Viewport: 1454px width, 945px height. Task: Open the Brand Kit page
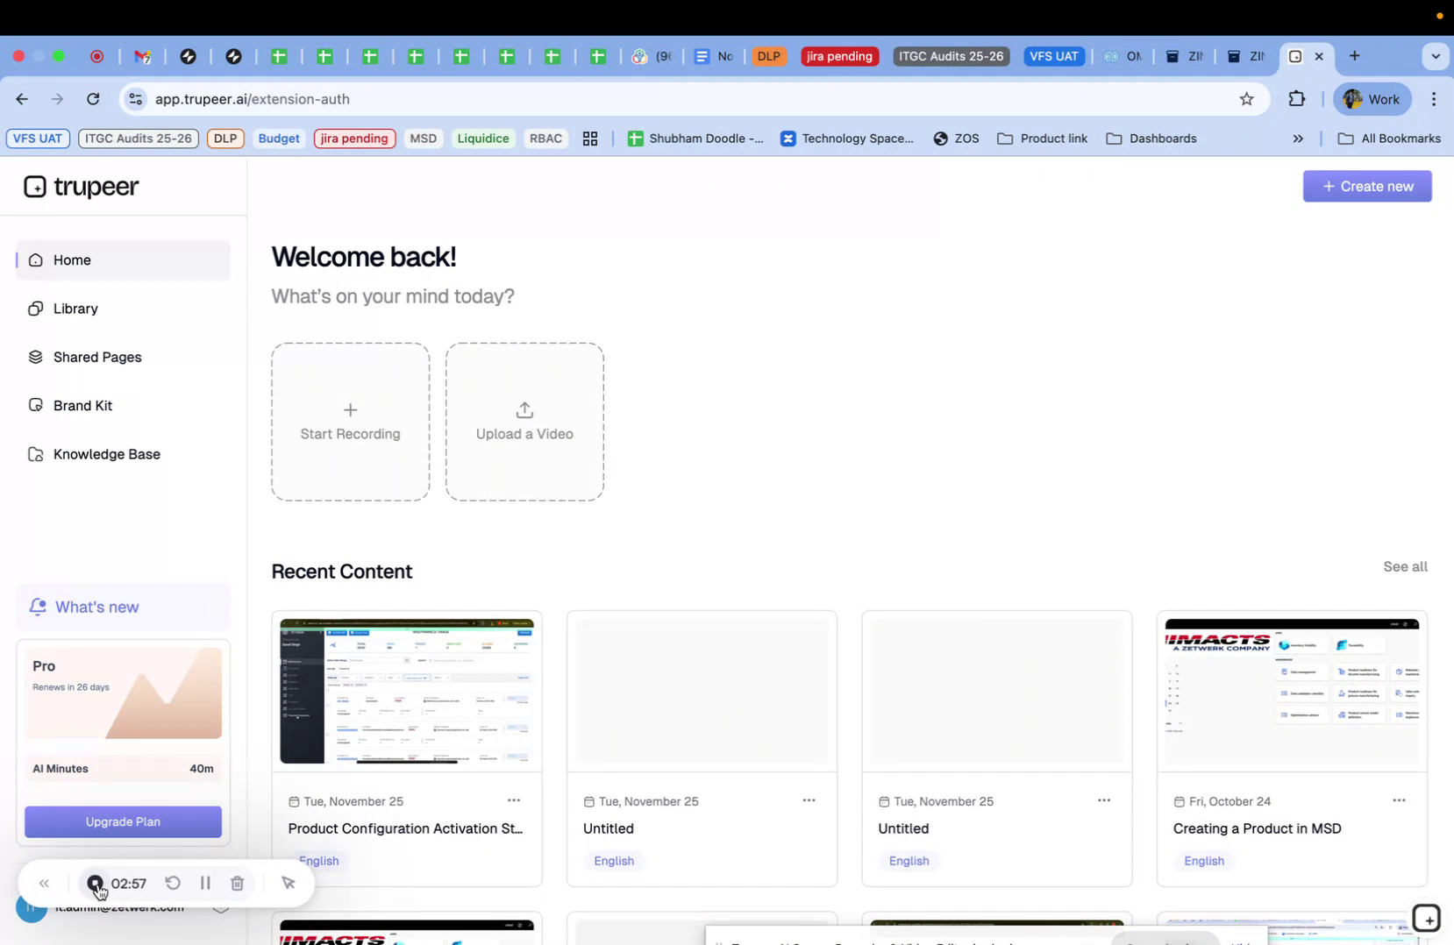tap(82, 405)
